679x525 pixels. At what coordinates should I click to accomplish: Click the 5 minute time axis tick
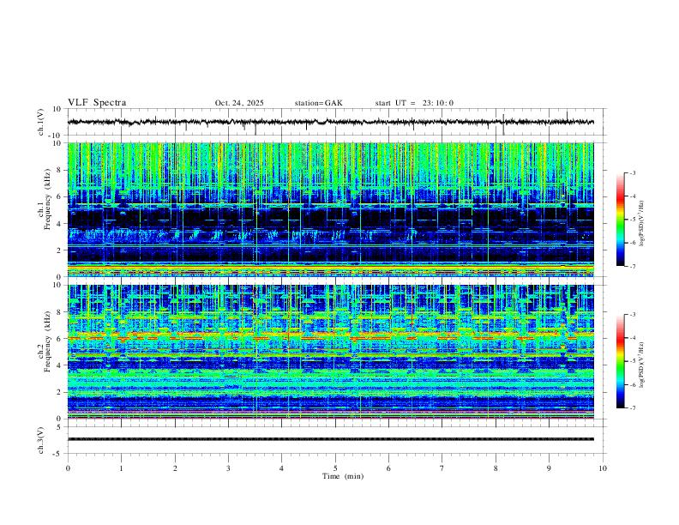pyautogui.click(x=335, y=468)
